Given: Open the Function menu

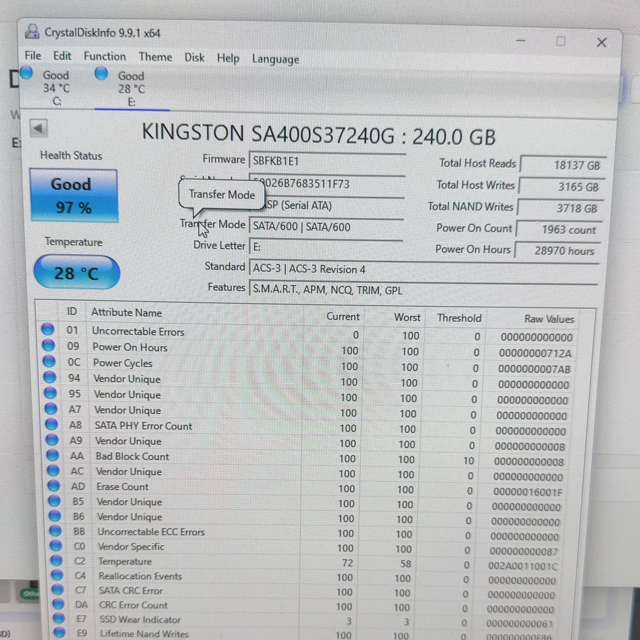Looking at the screenshot, I should pos(105,57).
